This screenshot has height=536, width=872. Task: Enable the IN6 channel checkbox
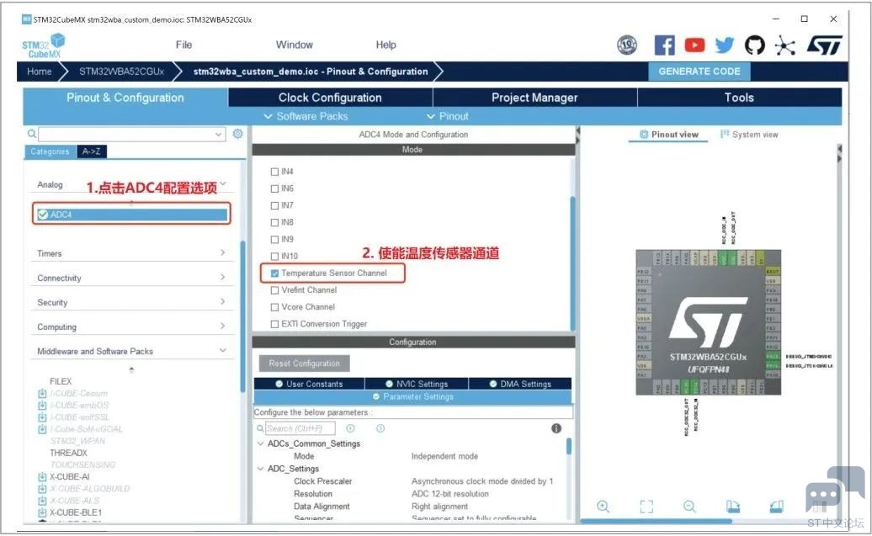pyautogui.click(x=274, y=188)
